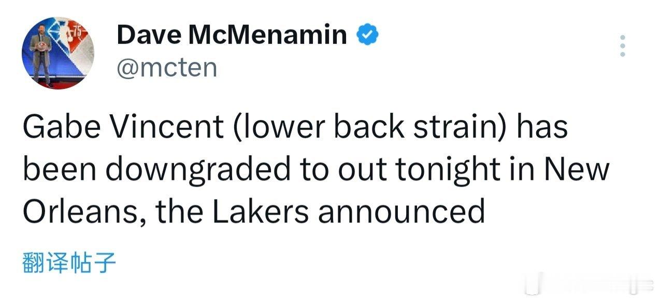Viewport: 659px width, 302px height.
Task: Click the word "announced" in the tweet
Action: pyautogui.click(x=402, y=212)
